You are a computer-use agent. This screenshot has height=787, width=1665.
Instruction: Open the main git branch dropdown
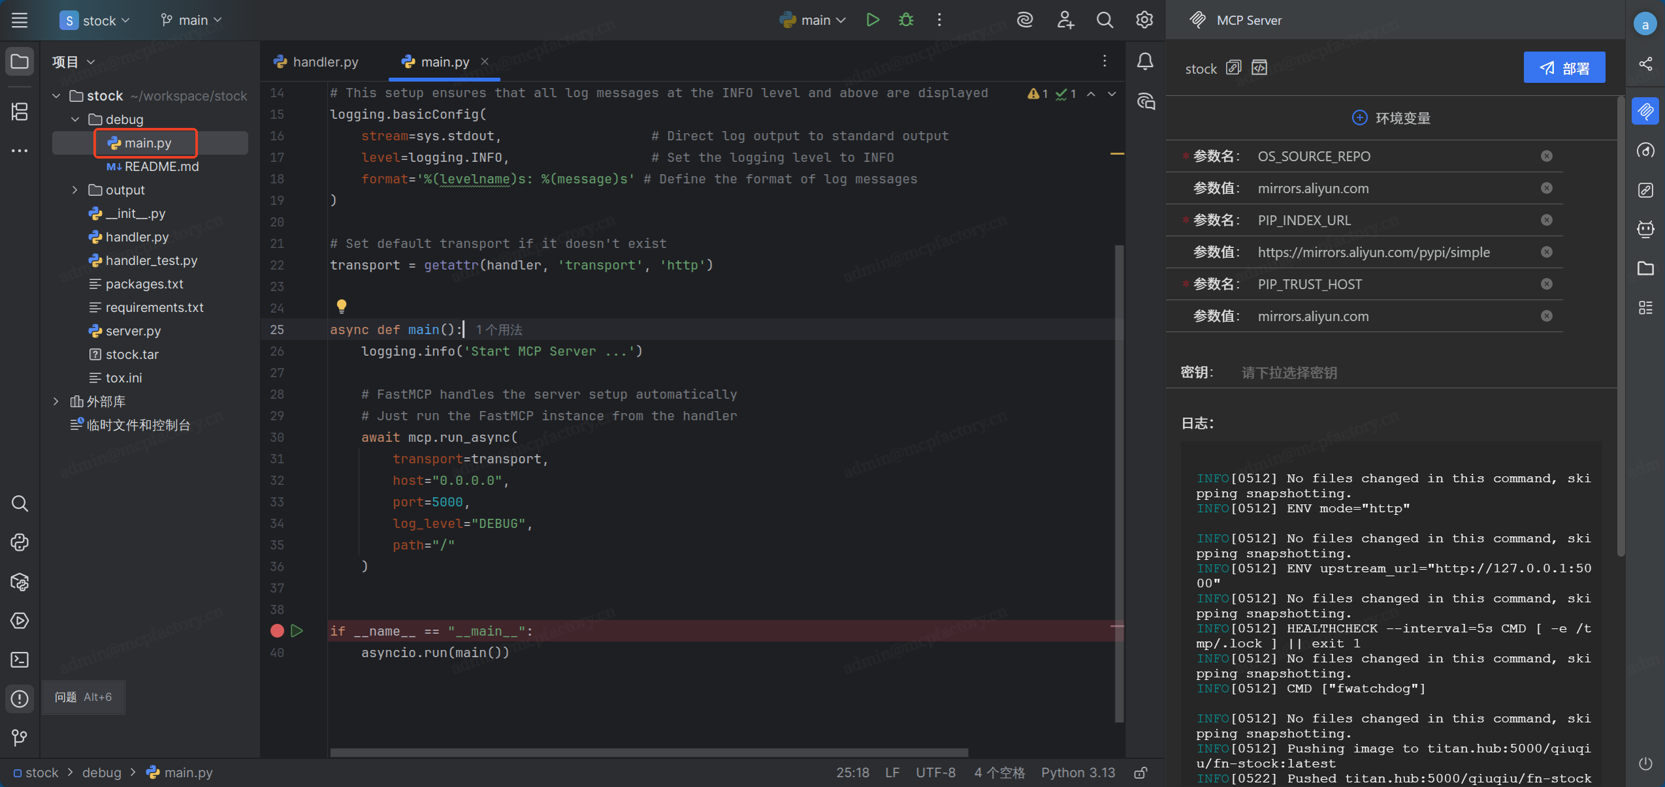191,20
